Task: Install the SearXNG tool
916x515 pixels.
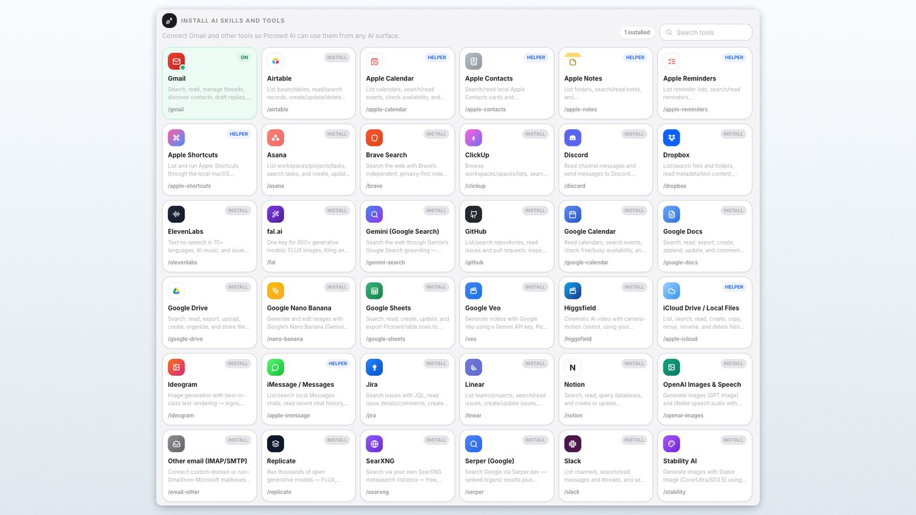Action: (x=436, y=440)
